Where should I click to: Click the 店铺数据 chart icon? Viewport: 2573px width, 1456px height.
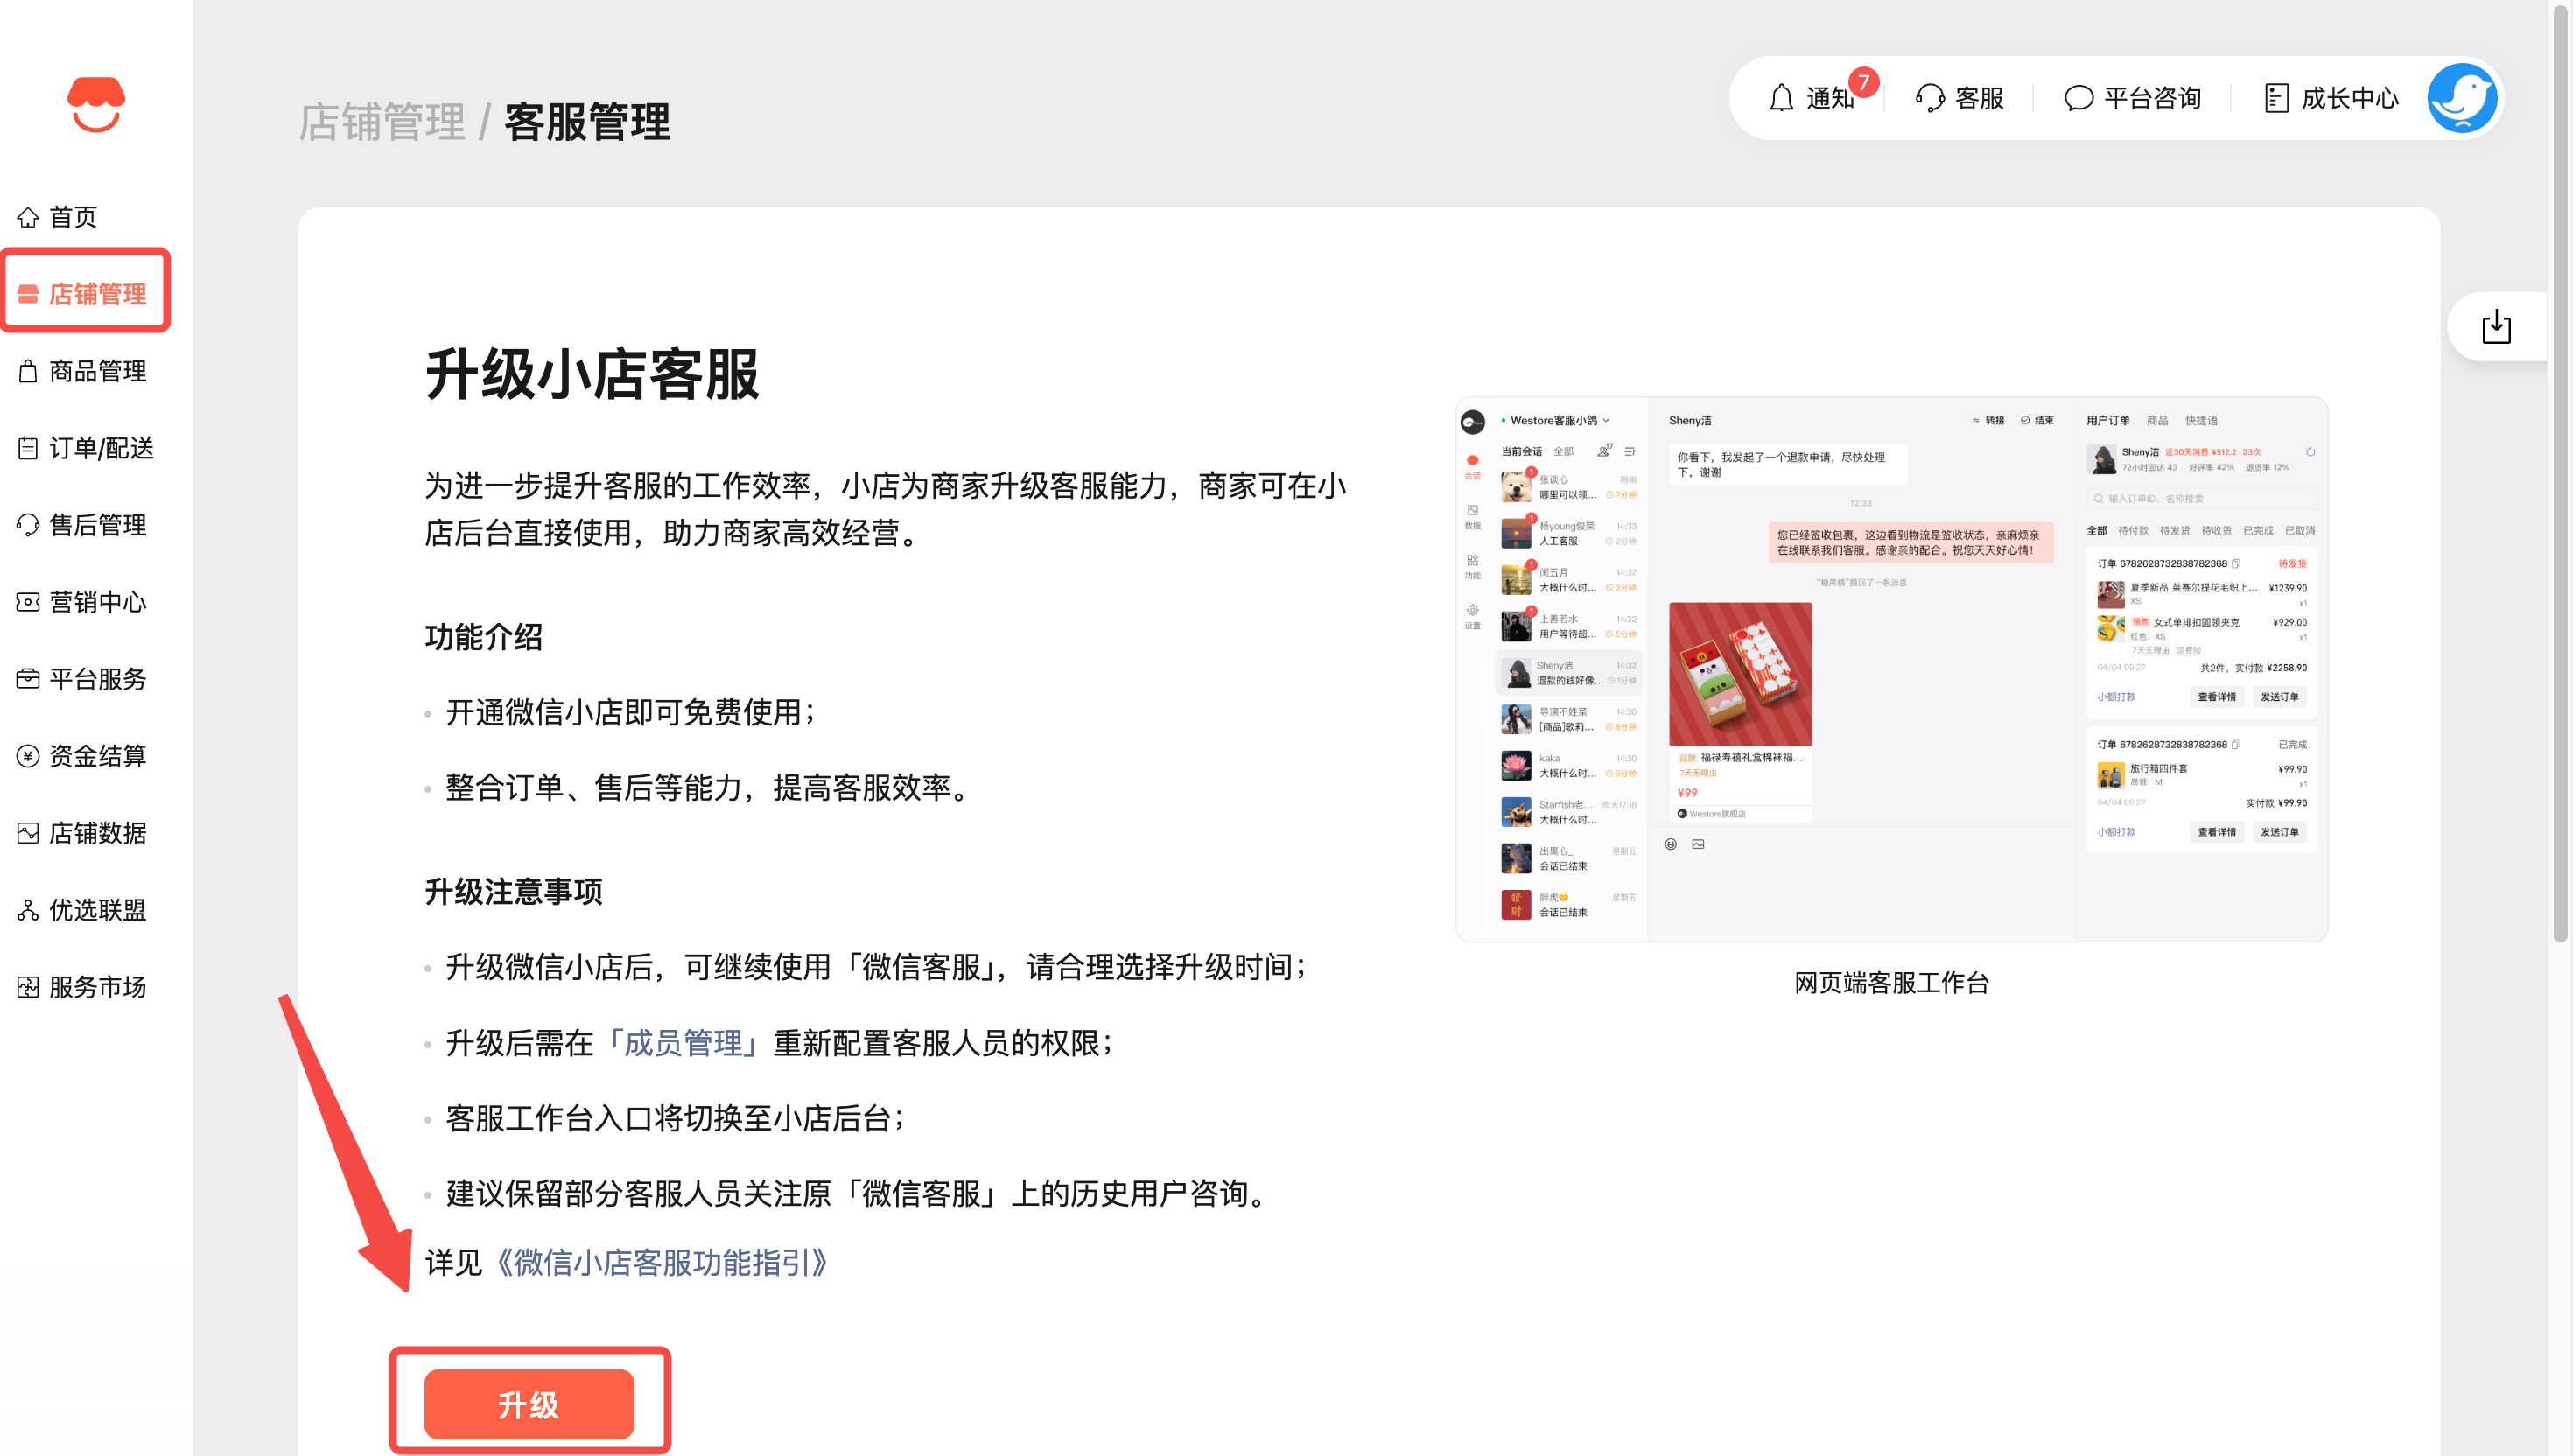tap(28, 833)
